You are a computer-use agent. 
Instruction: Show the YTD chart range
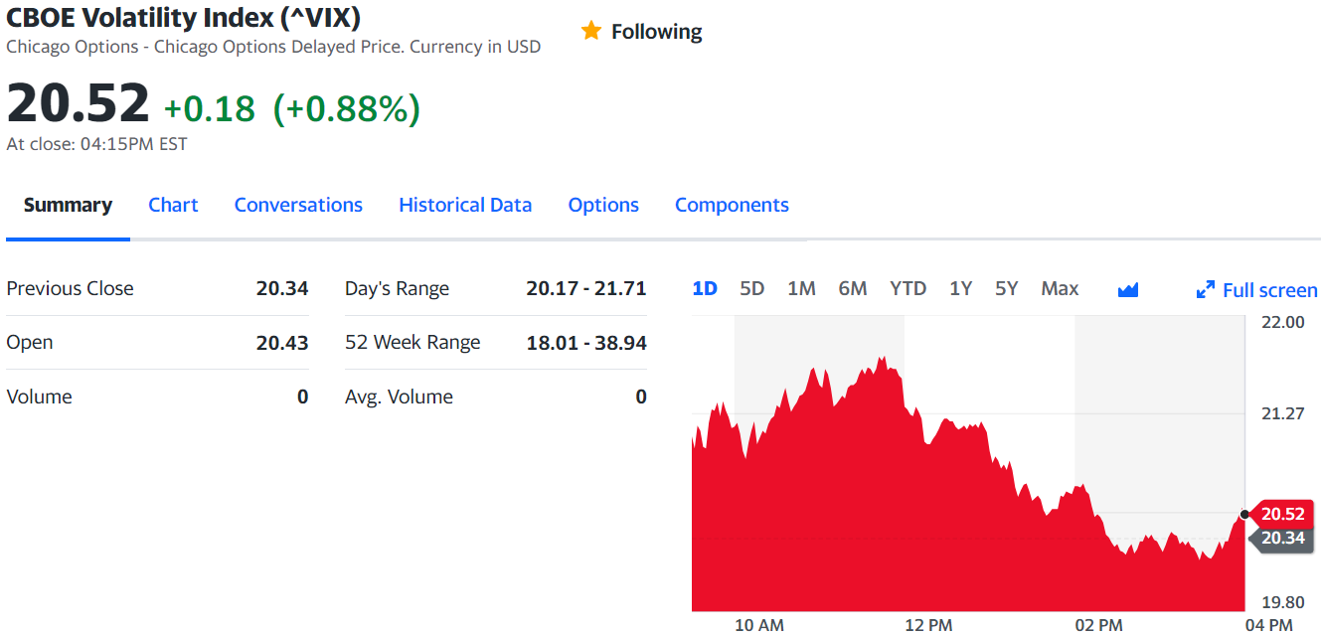[908, 288]
